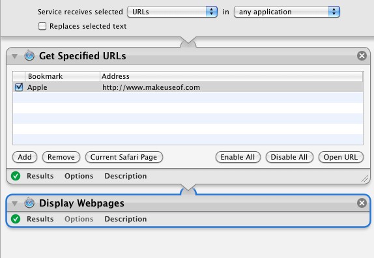The width and height of the screenshot is (374, 258).
Task: Click resize grip of Get Specified URLs
Action: coord(365,179)
